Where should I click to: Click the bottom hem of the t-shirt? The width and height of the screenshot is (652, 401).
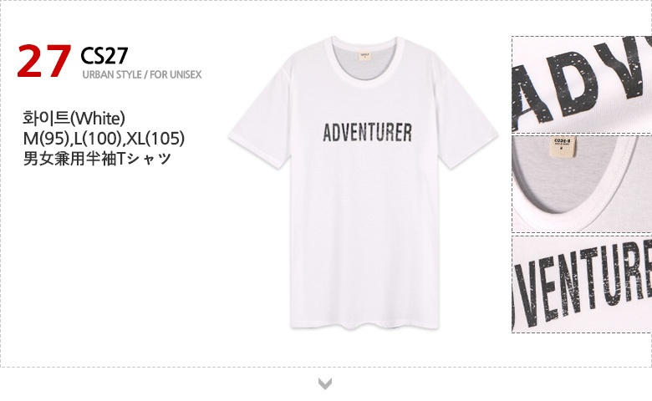point(366,322)
